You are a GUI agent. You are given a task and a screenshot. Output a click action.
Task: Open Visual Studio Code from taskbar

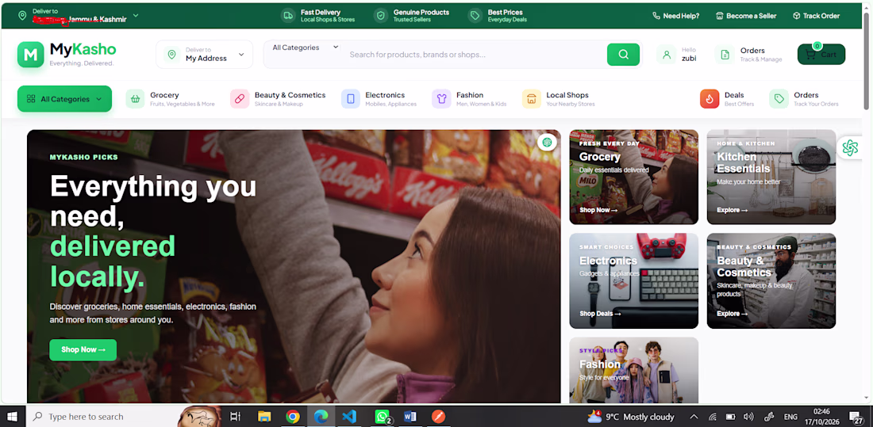click(349, 417)
